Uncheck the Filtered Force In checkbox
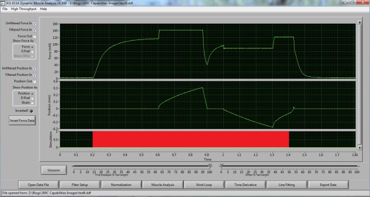This screenshot has width=370, height=197. click(x=35, y=30)
